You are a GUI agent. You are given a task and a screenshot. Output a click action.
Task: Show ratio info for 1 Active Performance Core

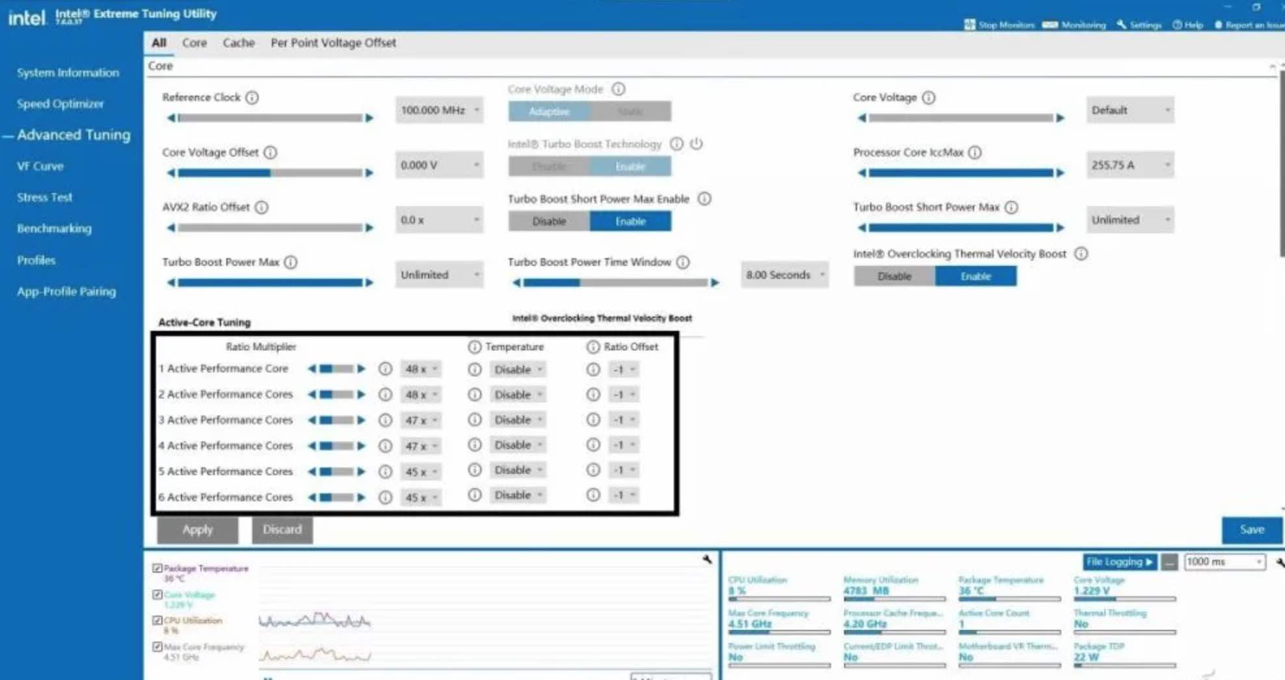pyautogui.click(x=386, y=369)
